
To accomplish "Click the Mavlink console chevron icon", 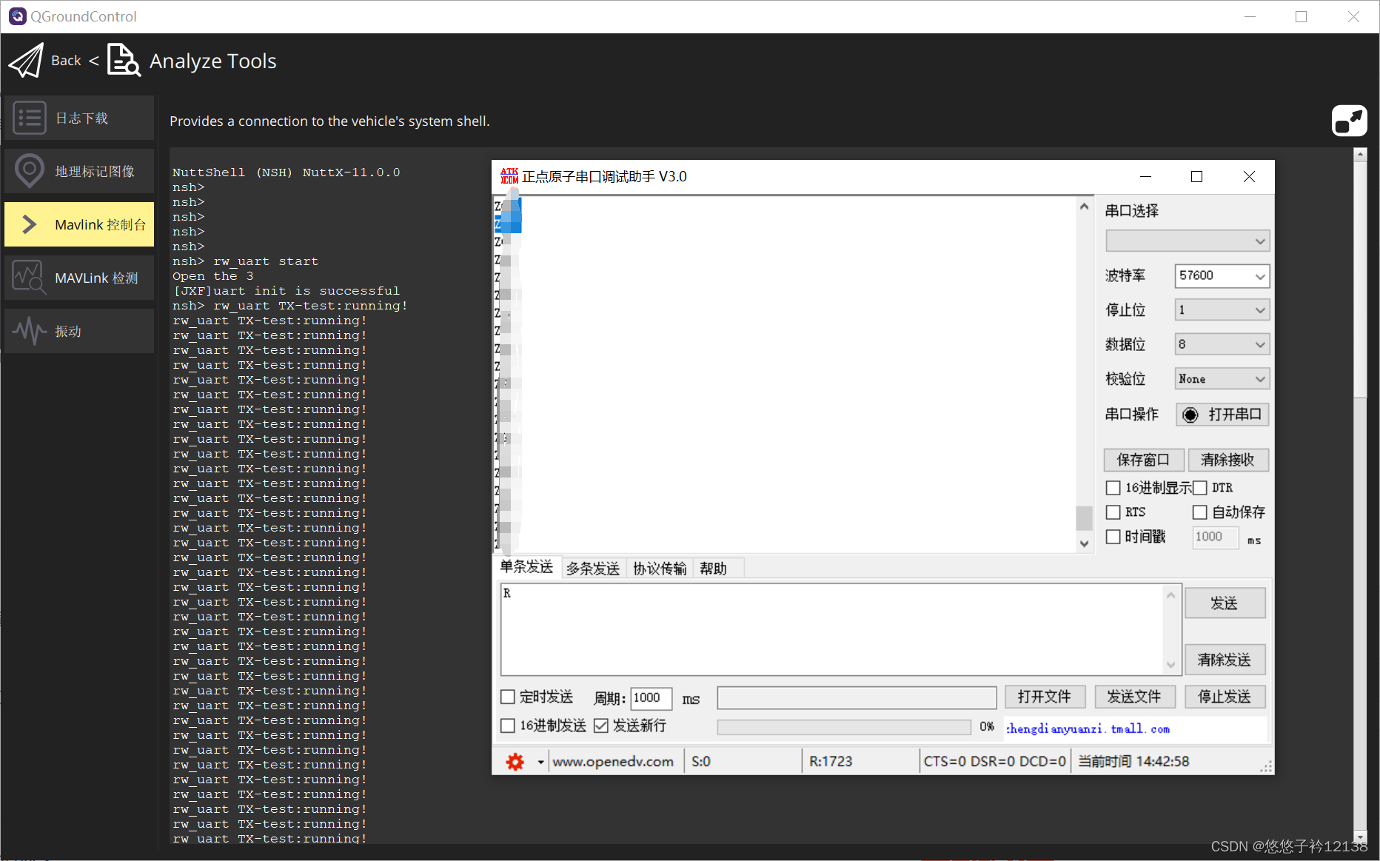I will coord(30,224).
